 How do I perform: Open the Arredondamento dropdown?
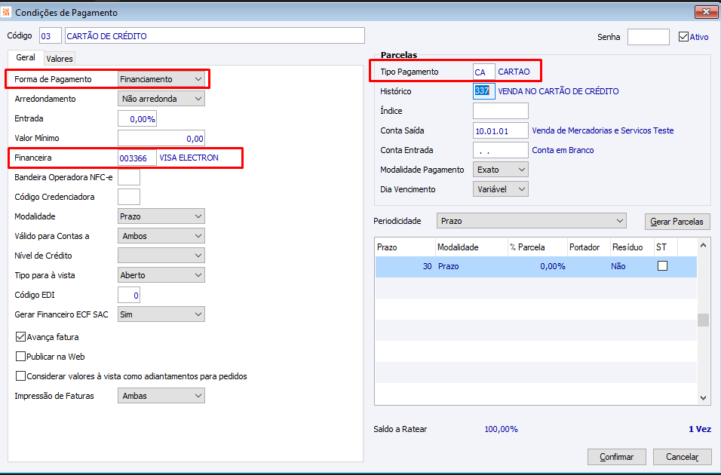pyautogui.click(x=161, y=99)
